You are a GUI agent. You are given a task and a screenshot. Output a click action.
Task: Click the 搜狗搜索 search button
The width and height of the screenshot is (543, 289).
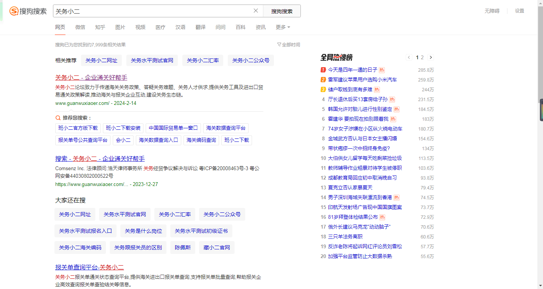coord(282,11)
